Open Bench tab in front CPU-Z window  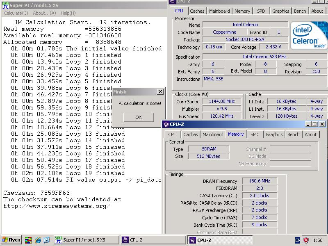[x=293, y=134]
